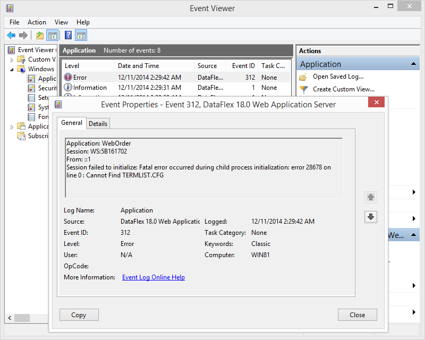The height and width of the screenshot is (340, 425).
Task: Open the Action menu
Action: click(x=37, y=22)
